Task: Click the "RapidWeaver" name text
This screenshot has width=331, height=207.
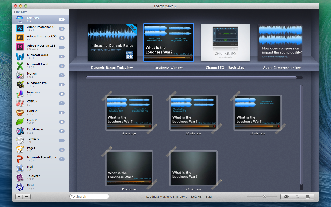Action: [x=36, y=129]
